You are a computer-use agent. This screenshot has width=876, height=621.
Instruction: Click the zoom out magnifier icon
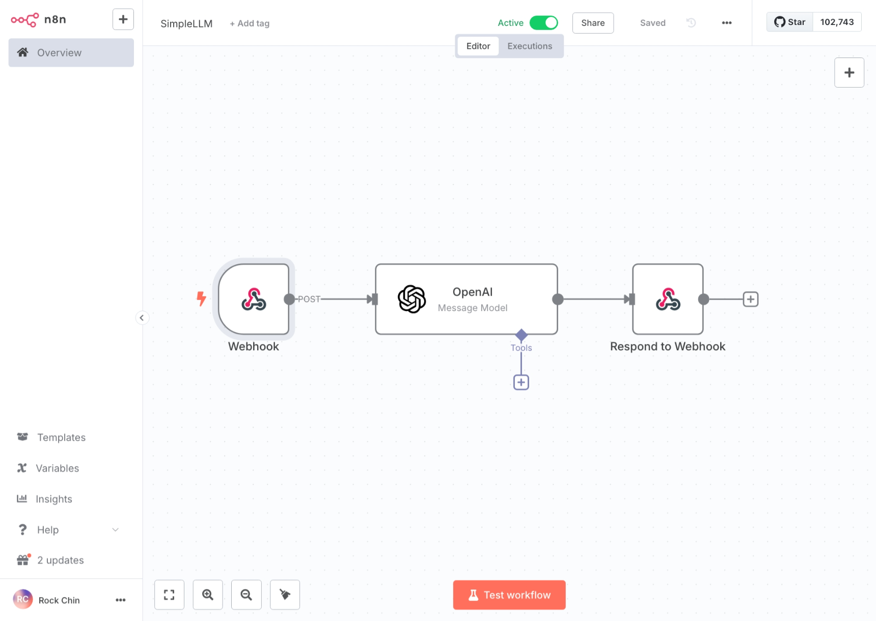coord(247,595)
